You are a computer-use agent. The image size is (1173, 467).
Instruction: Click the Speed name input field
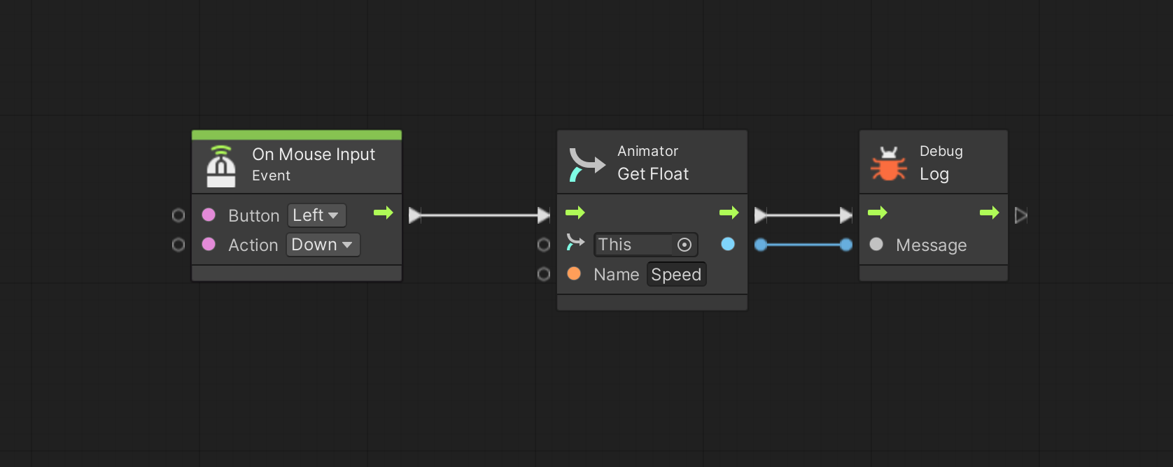tap(676, 274)
